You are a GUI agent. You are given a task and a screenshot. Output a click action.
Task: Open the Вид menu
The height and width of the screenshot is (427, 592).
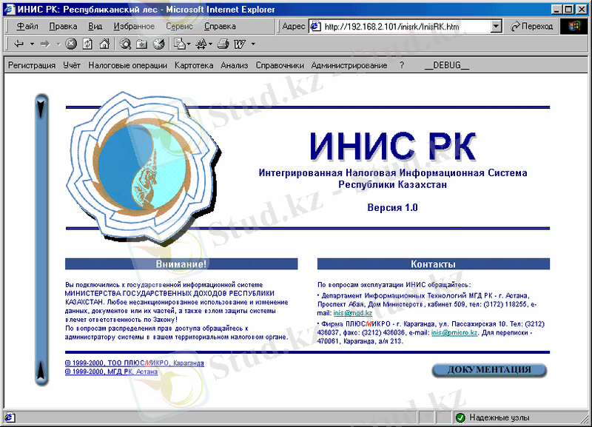[95, 27]
